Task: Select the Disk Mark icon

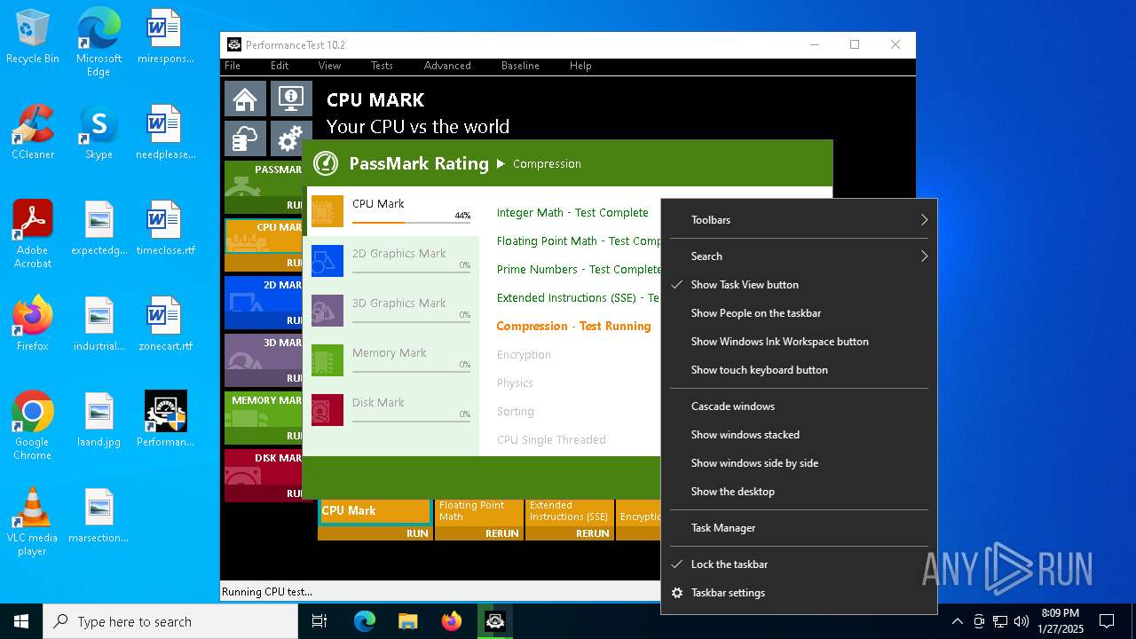Action: [x=327, y=410]
